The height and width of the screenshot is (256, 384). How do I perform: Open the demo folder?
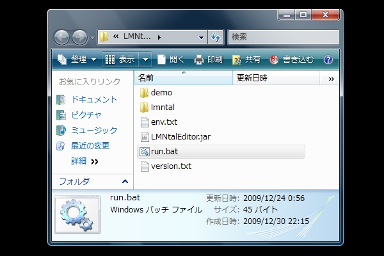click(x=161, y=93)
